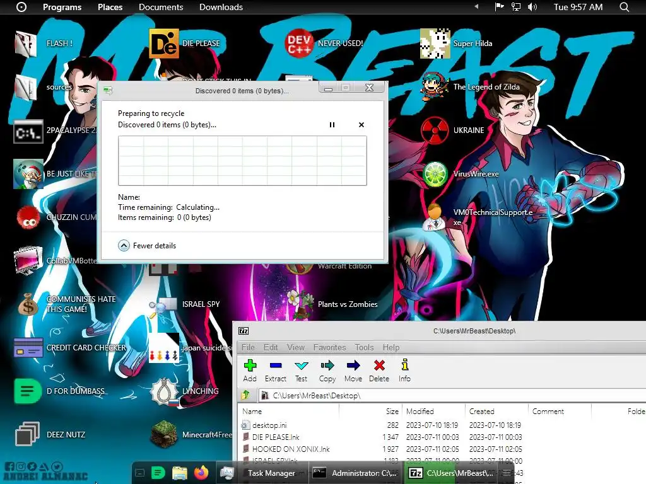The width and height of the screenshot is (646, 484).
Task: Show hidden tray icons arrow
Action: tap(477, 6)
